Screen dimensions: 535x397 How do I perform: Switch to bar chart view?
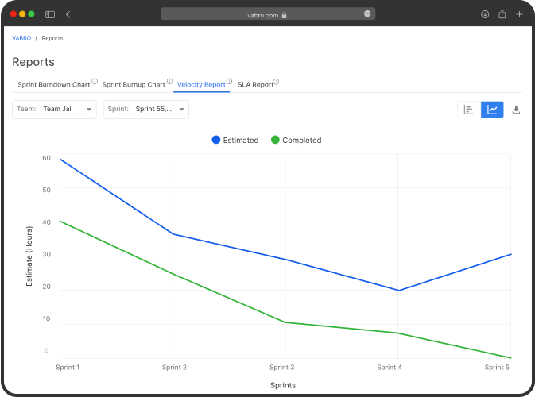469,110
